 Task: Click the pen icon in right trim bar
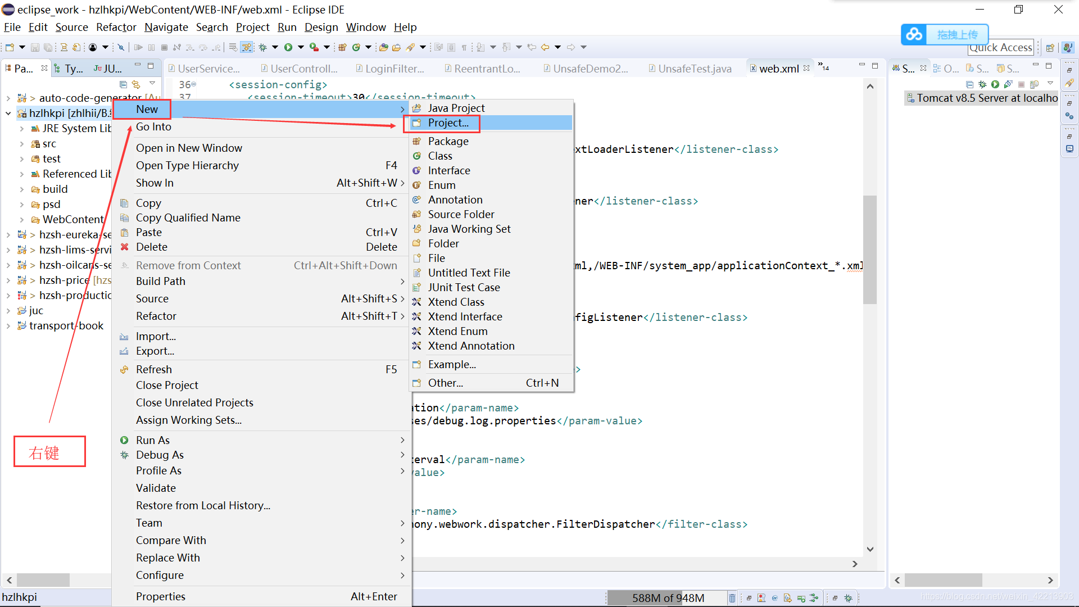coord(1069,83)
